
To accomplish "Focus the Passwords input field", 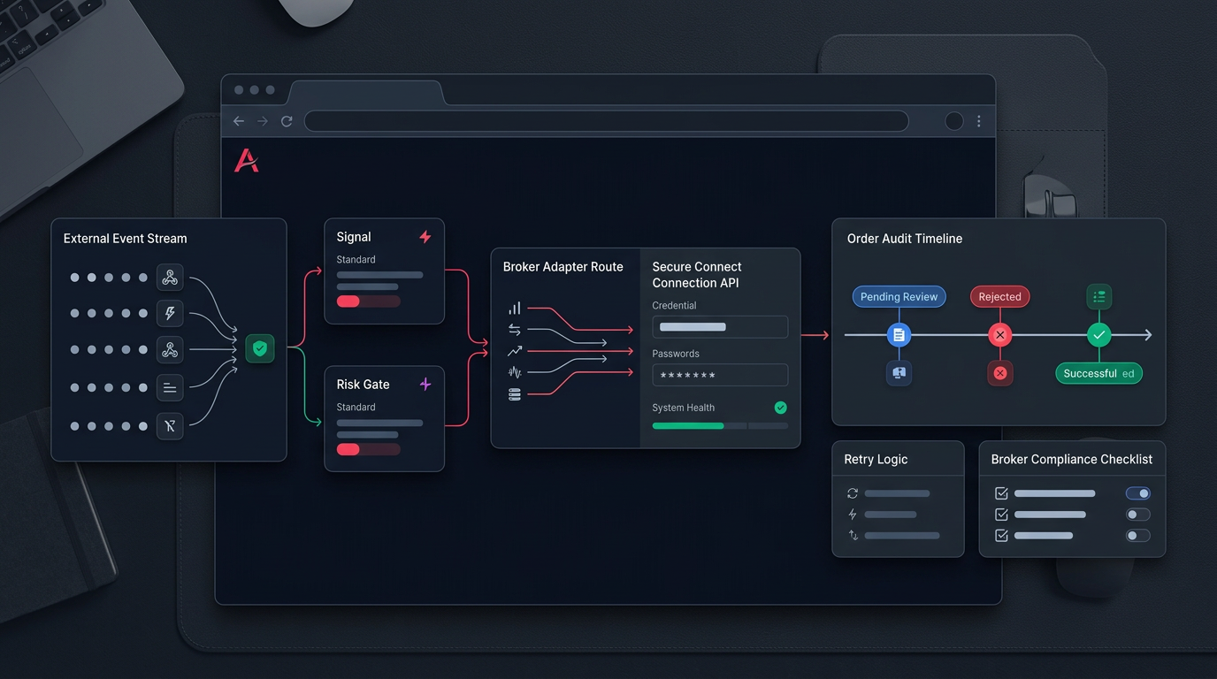I will pyautogui.click(x=720, y=375).
